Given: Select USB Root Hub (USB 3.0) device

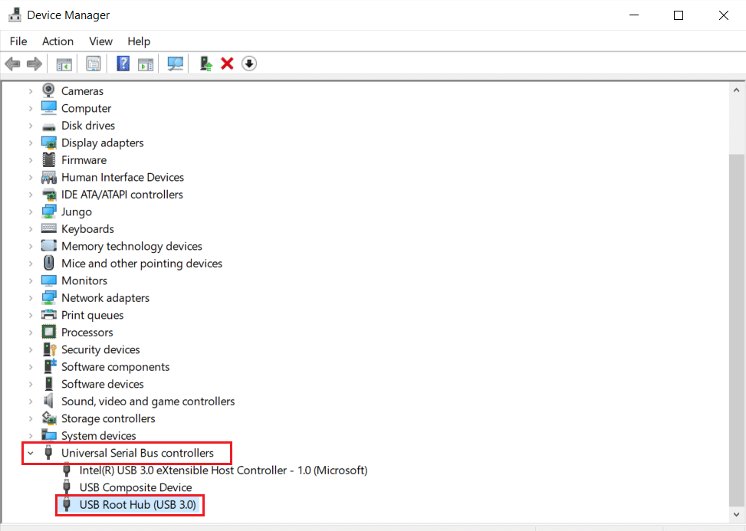Looking at the screenshot, I should pyautogui.click(x=137, y=505).
